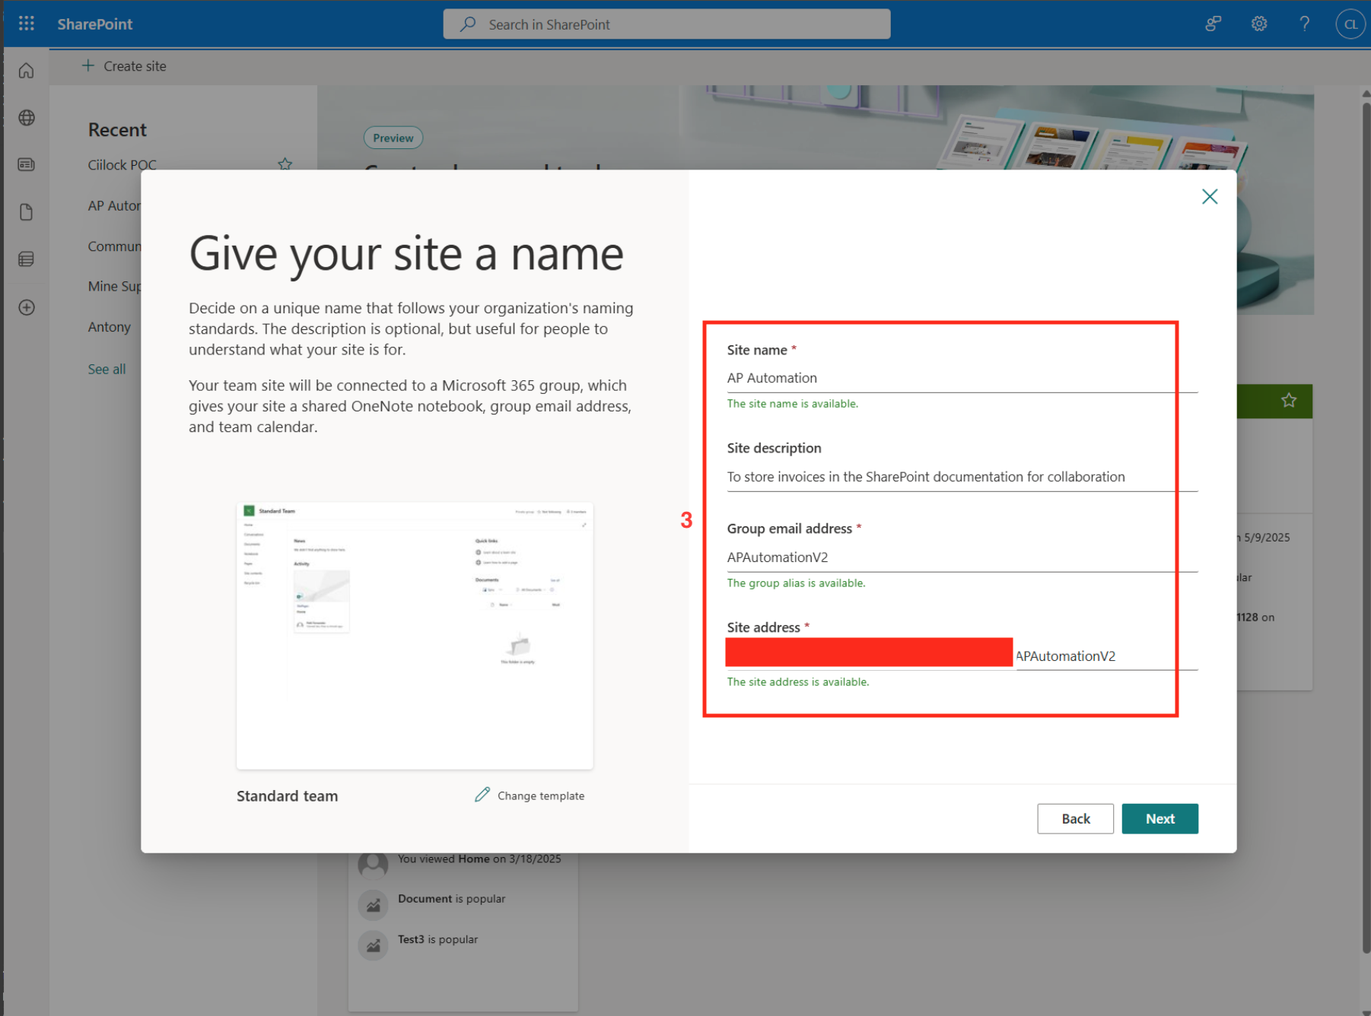Open My lists icon in sidebar
Image resolution: width=1371 pixels, height=1016 pixels.
tap(27, 259)
